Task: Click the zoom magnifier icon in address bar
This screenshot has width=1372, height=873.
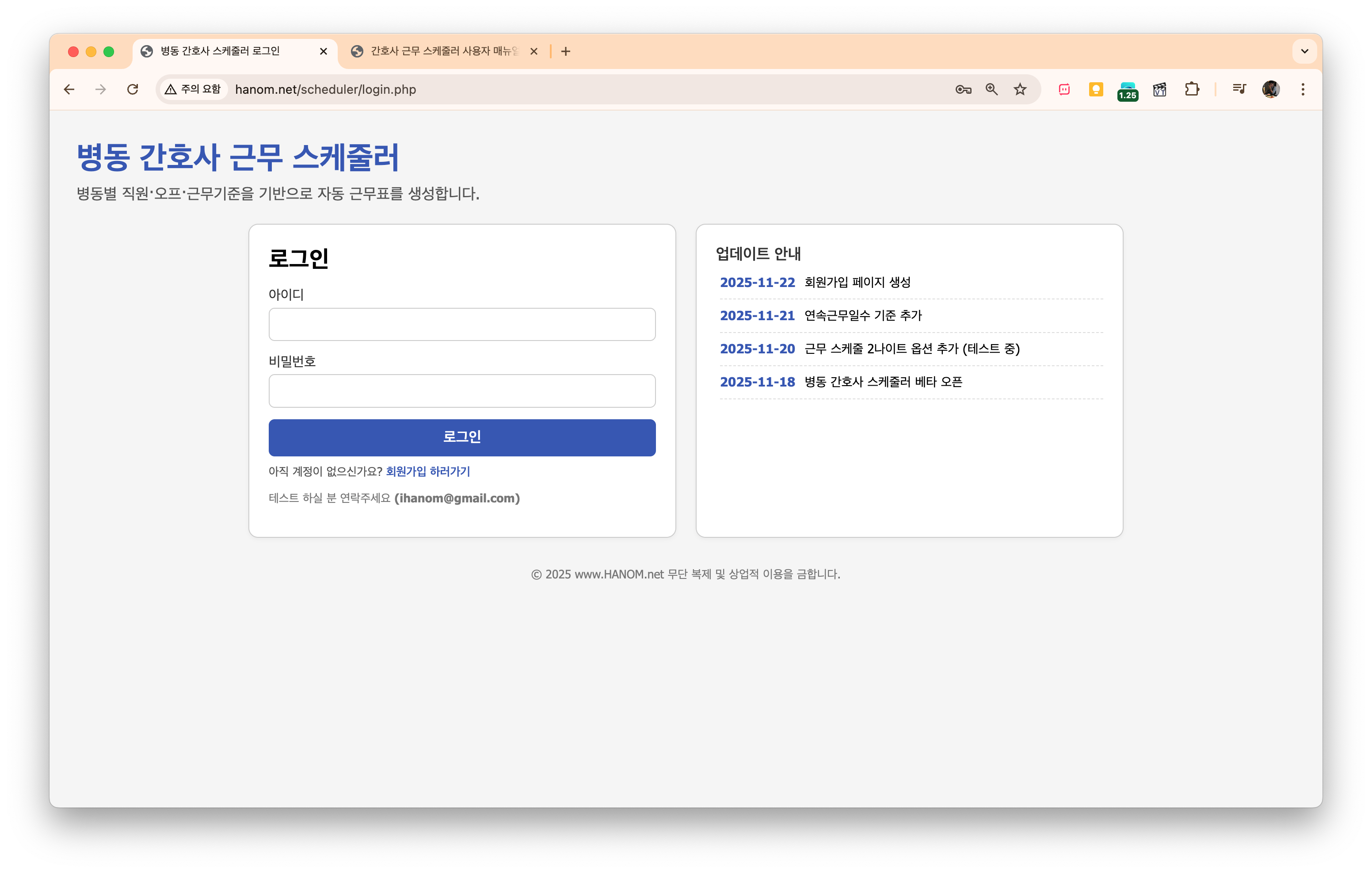Action: click(x=991, y=89)
